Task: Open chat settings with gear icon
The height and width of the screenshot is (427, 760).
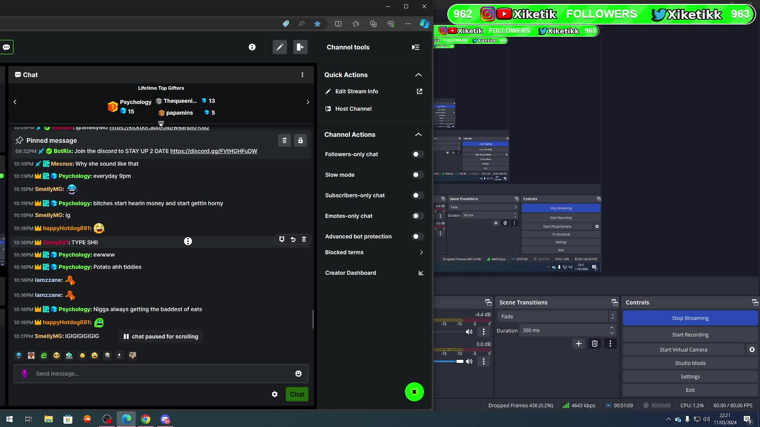Action: 275,394
